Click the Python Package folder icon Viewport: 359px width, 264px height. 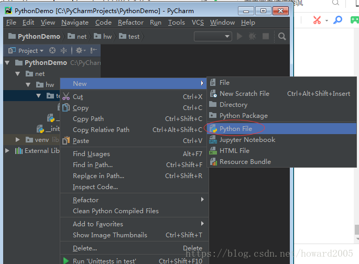click(213, 115)
